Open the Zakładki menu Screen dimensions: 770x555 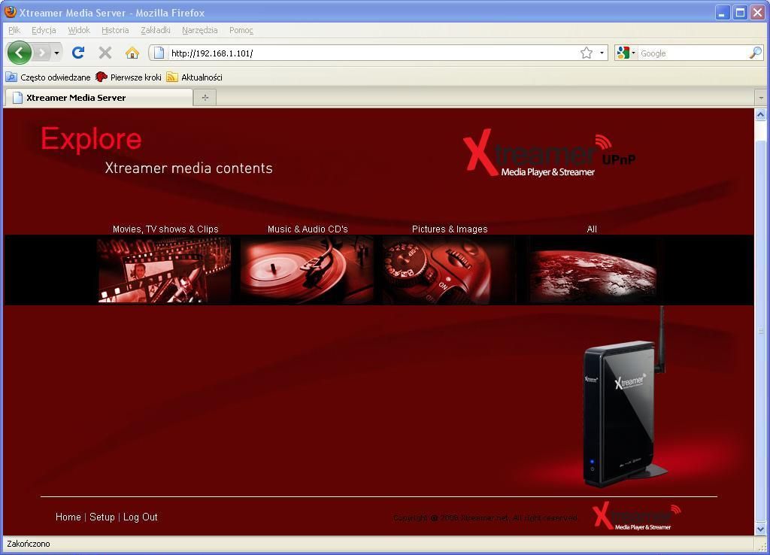pyautogui.click(x=155, y=30)
